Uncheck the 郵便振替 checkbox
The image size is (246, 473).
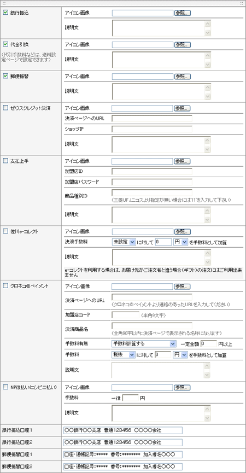(x=5, y=76)
